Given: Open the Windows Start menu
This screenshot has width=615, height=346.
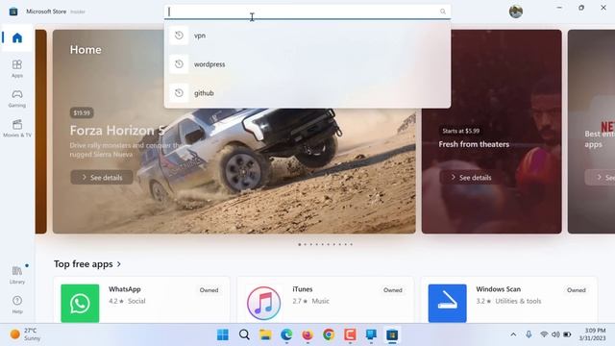Looking at the screenshot, I should coord(223,334).
